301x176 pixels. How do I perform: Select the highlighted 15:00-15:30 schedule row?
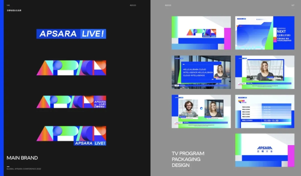(271, 121)
